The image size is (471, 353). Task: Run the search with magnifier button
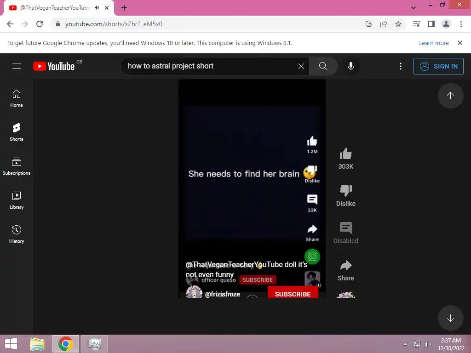[323, 66]
